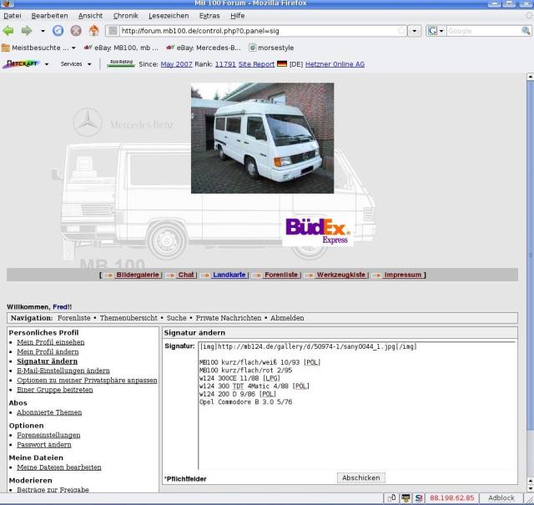
Task: Open the Ansicht menu
Action: [x=90, y=16]
